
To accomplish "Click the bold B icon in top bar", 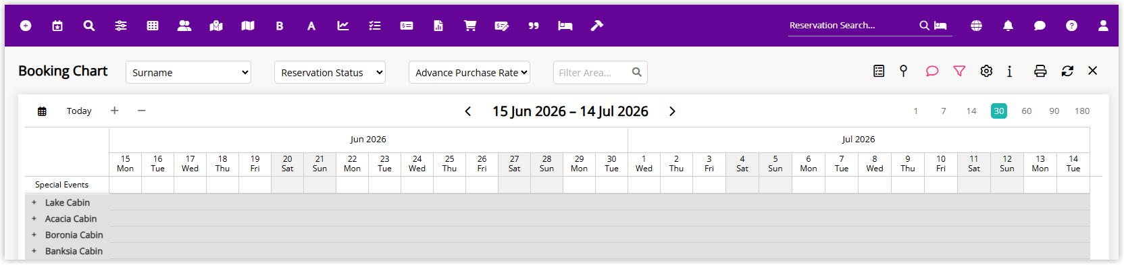I will pos(280,26).
